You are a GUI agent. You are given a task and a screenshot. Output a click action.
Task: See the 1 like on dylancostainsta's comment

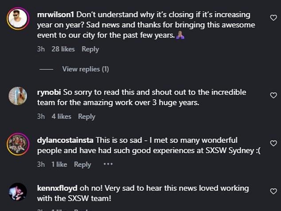[59, 164]
